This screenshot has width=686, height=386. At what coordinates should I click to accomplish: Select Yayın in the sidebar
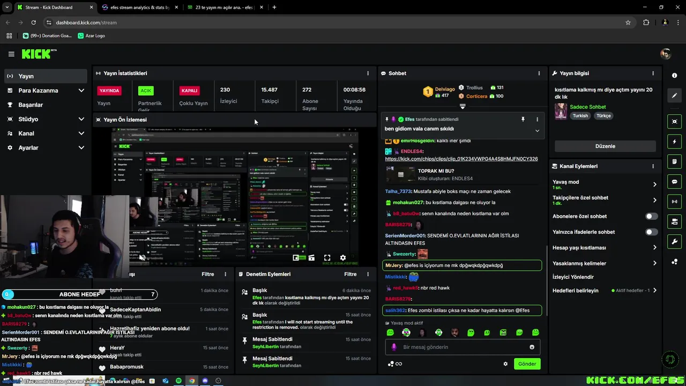[46, 76]
